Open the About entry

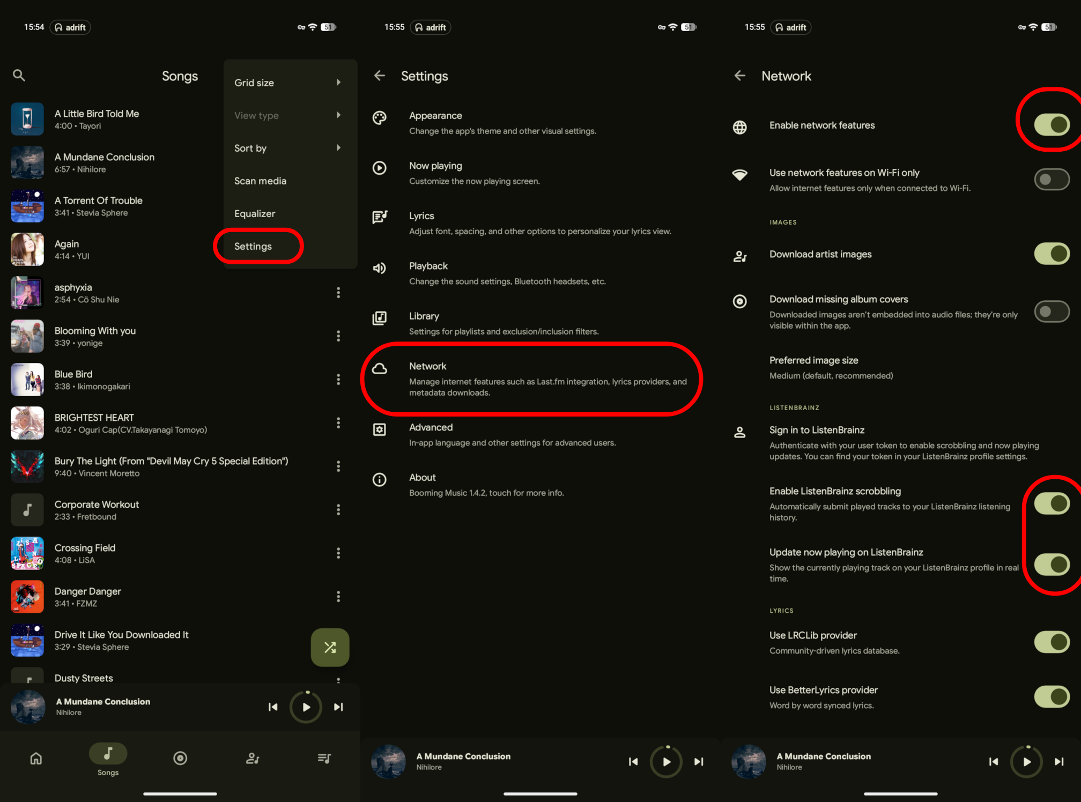click(x=540, y=485)
